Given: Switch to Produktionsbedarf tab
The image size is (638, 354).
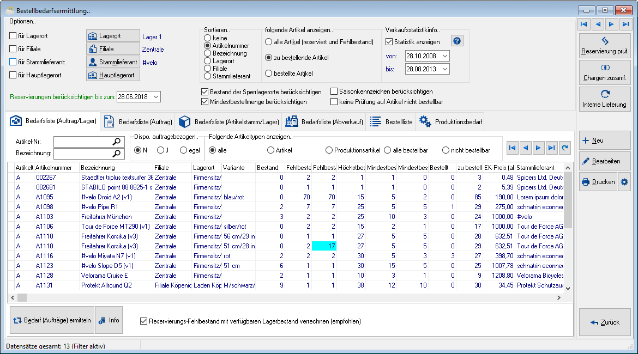Looking at the screenshot, I should pos(450,121).
